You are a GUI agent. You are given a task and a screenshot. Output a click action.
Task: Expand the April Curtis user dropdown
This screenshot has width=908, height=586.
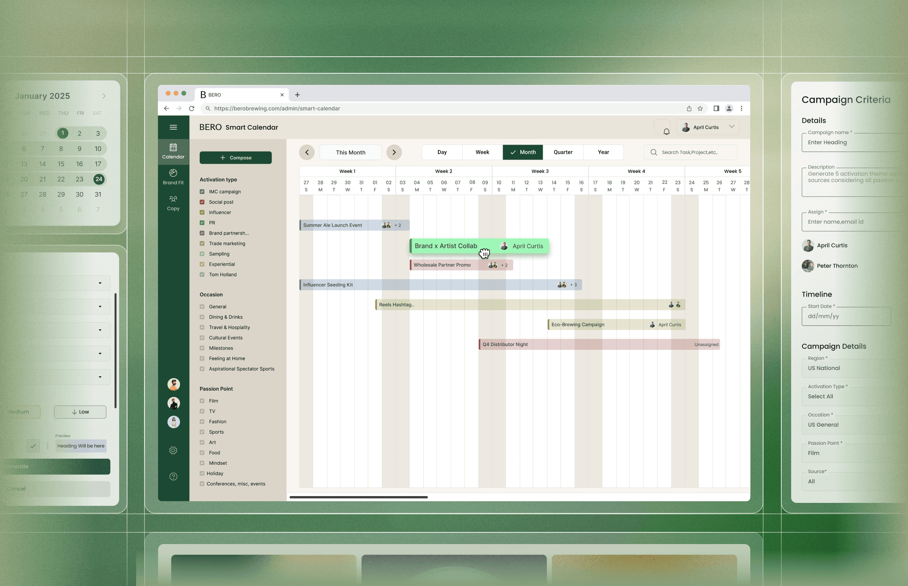[731, 127]
